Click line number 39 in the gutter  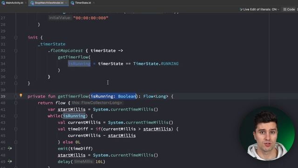tap(3, 97)
